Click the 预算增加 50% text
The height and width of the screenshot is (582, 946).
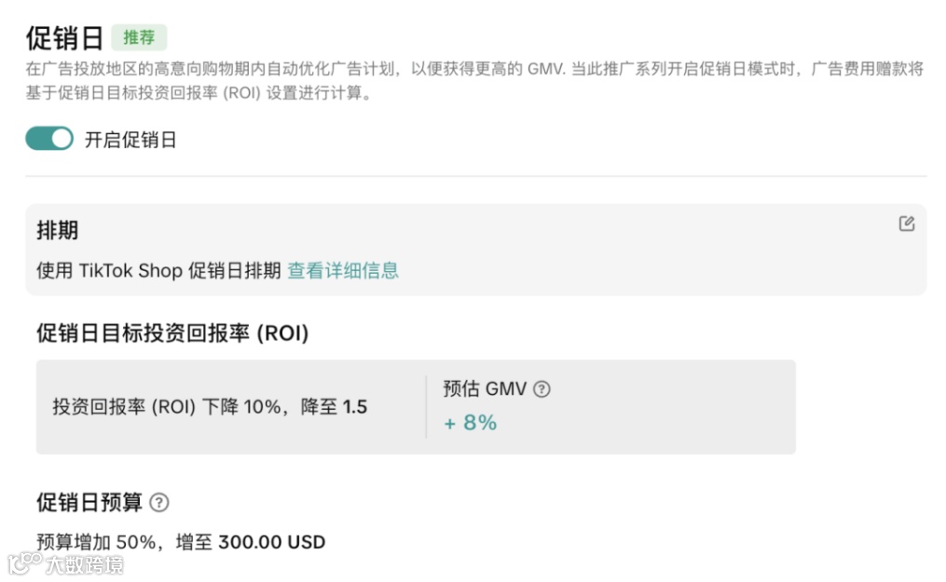95,542
